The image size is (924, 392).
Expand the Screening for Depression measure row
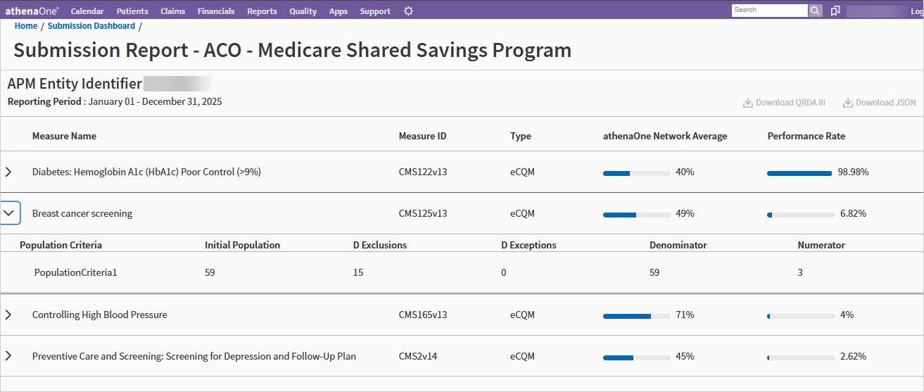tap(8, 356)
